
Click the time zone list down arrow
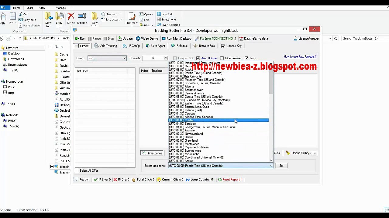pyautogui.click(x=271, y=160)
